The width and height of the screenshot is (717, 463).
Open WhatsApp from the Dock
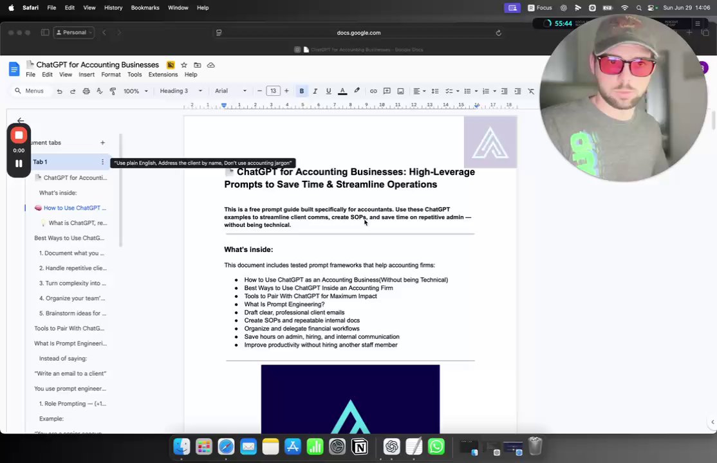pyautogui.click(x=436, y=446)
